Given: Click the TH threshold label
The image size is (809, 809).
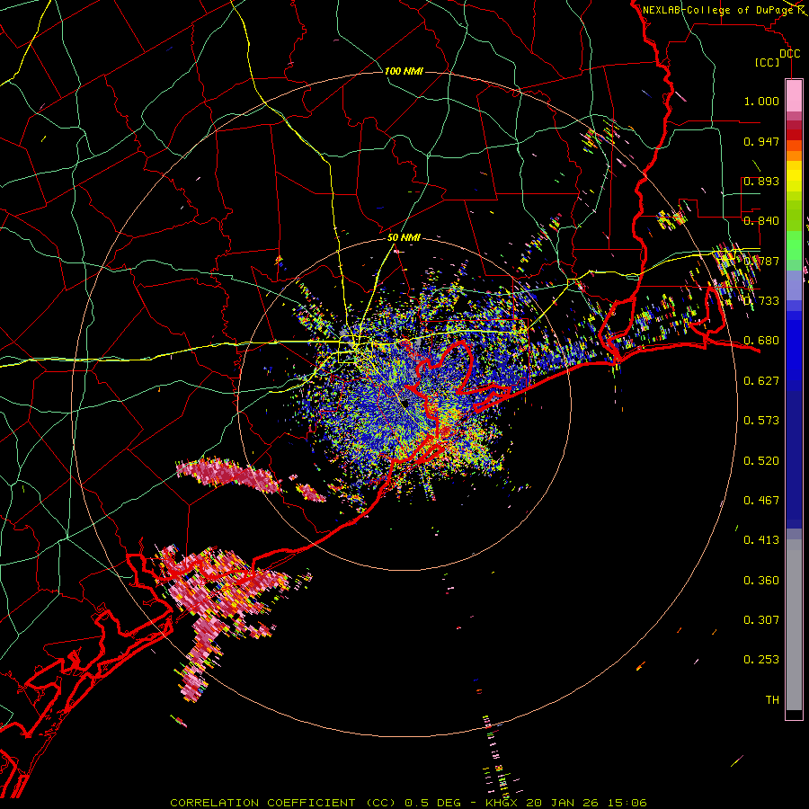Looking at the screenshot, I should [772, 700].
